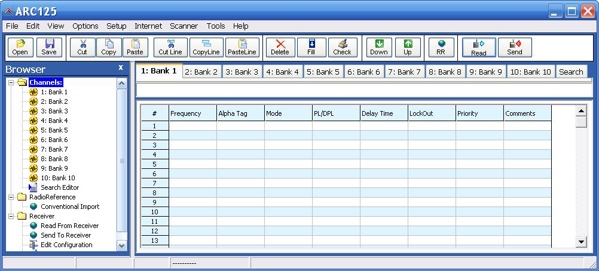The width and height of the screenshot is (599, 271).
Task: Click the Cut Line toolbar icon
Action: tap(170, 47)
